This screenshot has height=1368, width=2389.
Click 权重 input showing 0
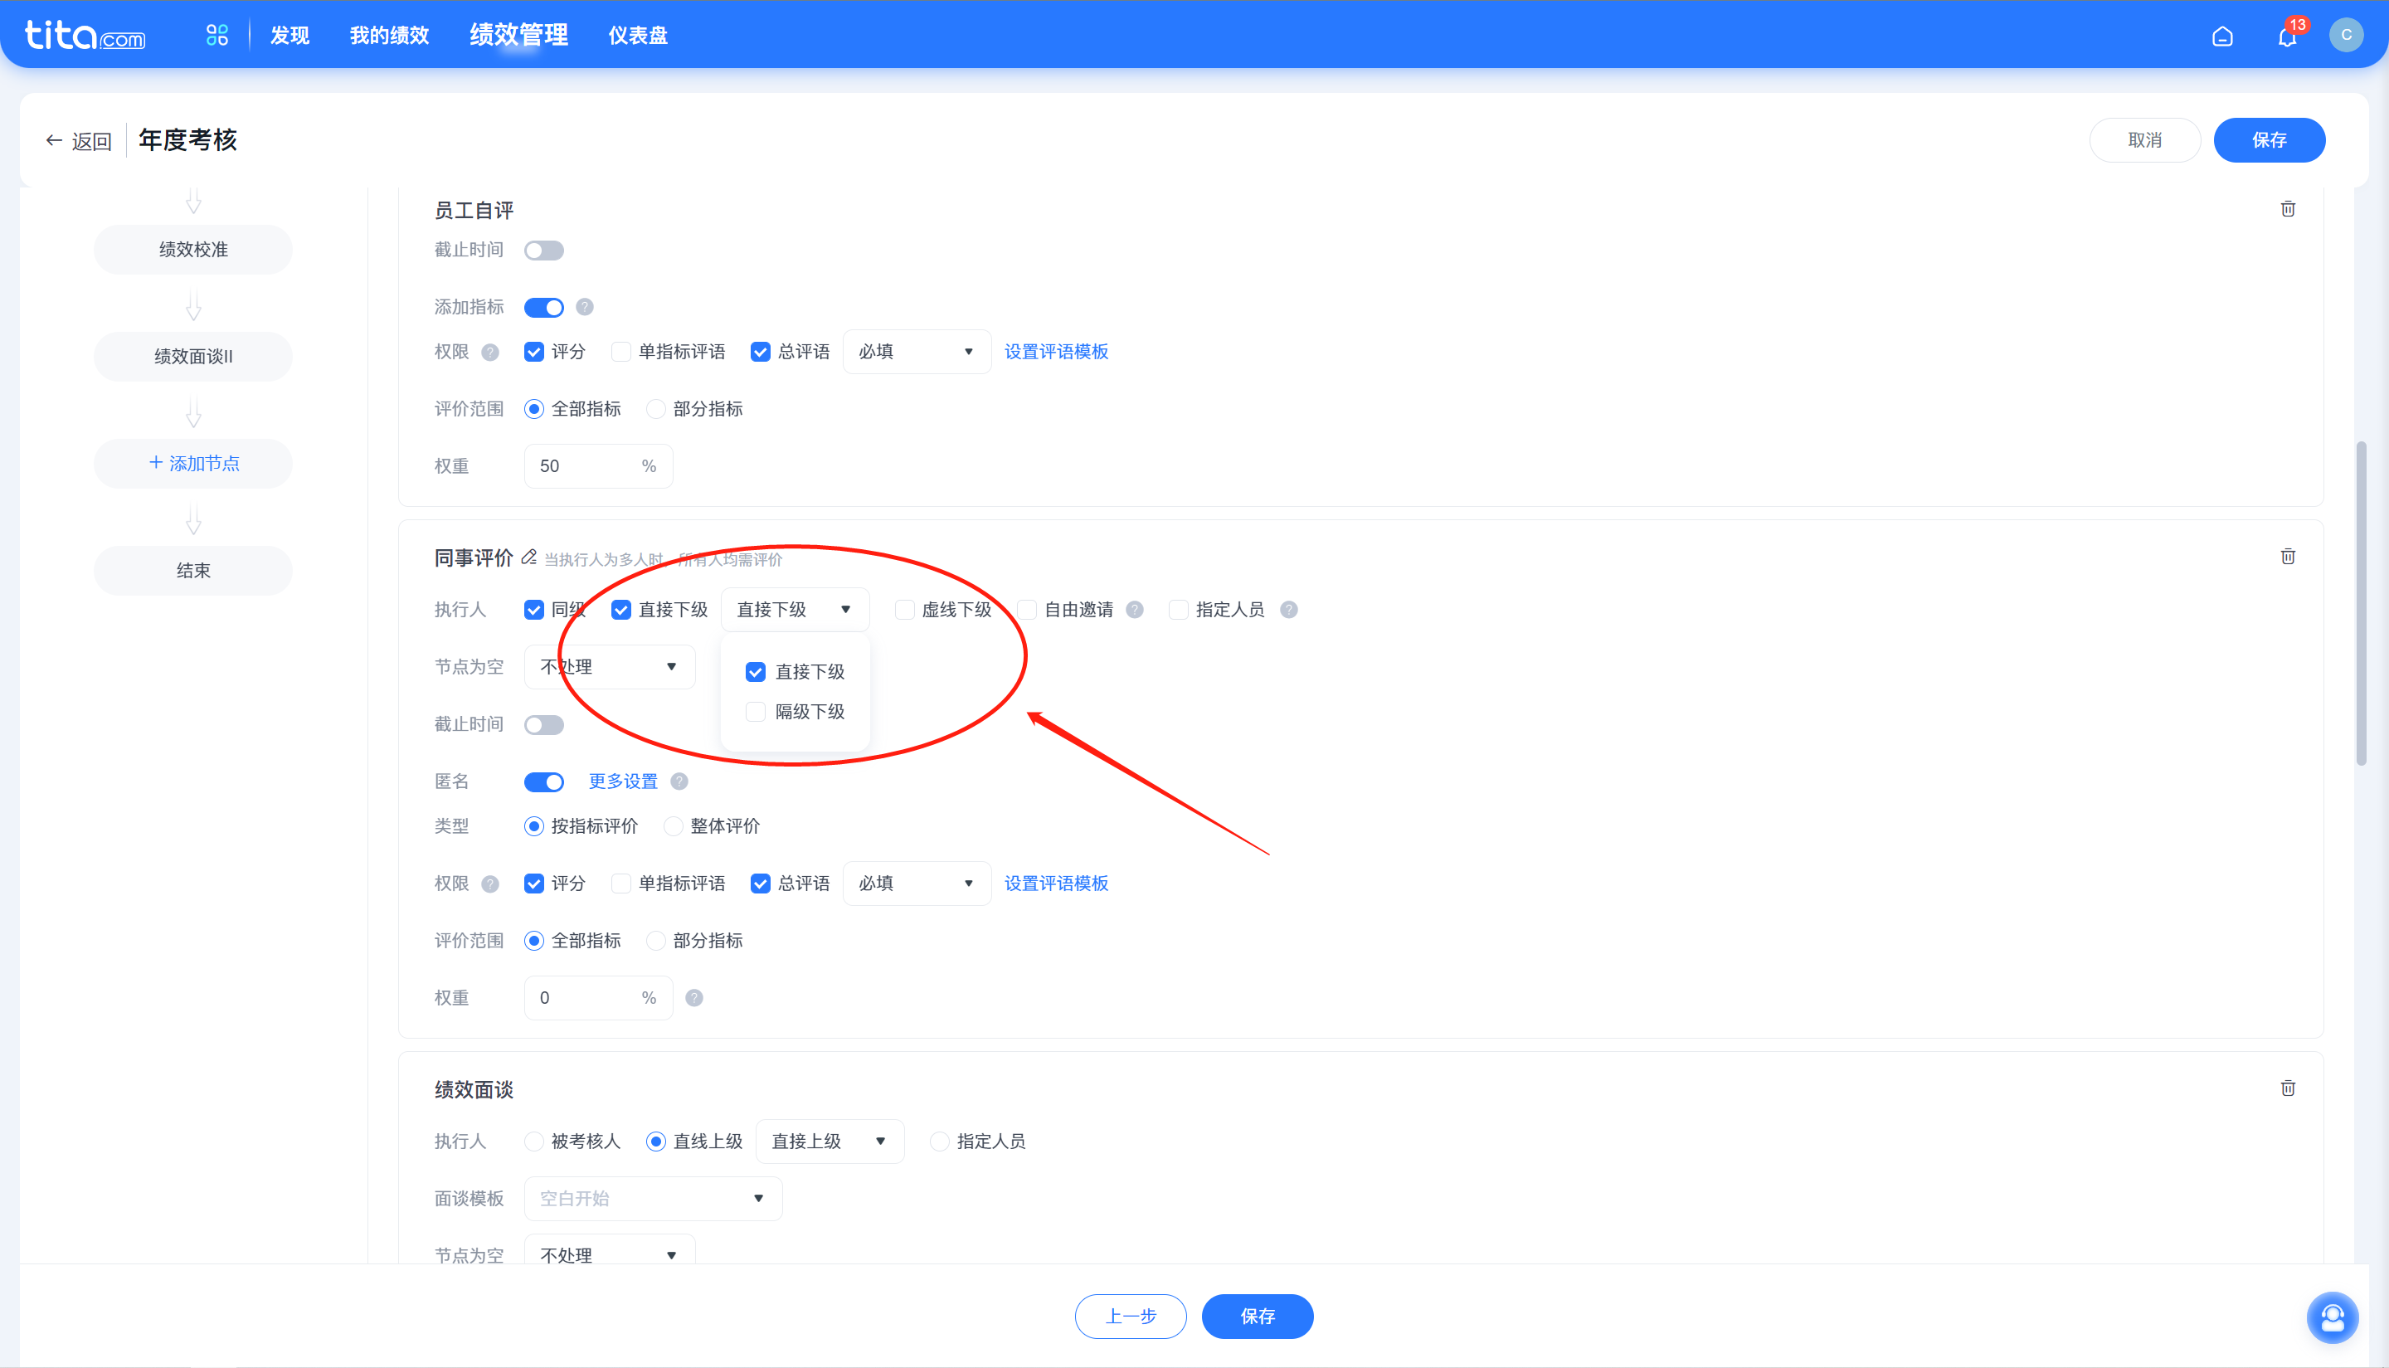point(598,999)
